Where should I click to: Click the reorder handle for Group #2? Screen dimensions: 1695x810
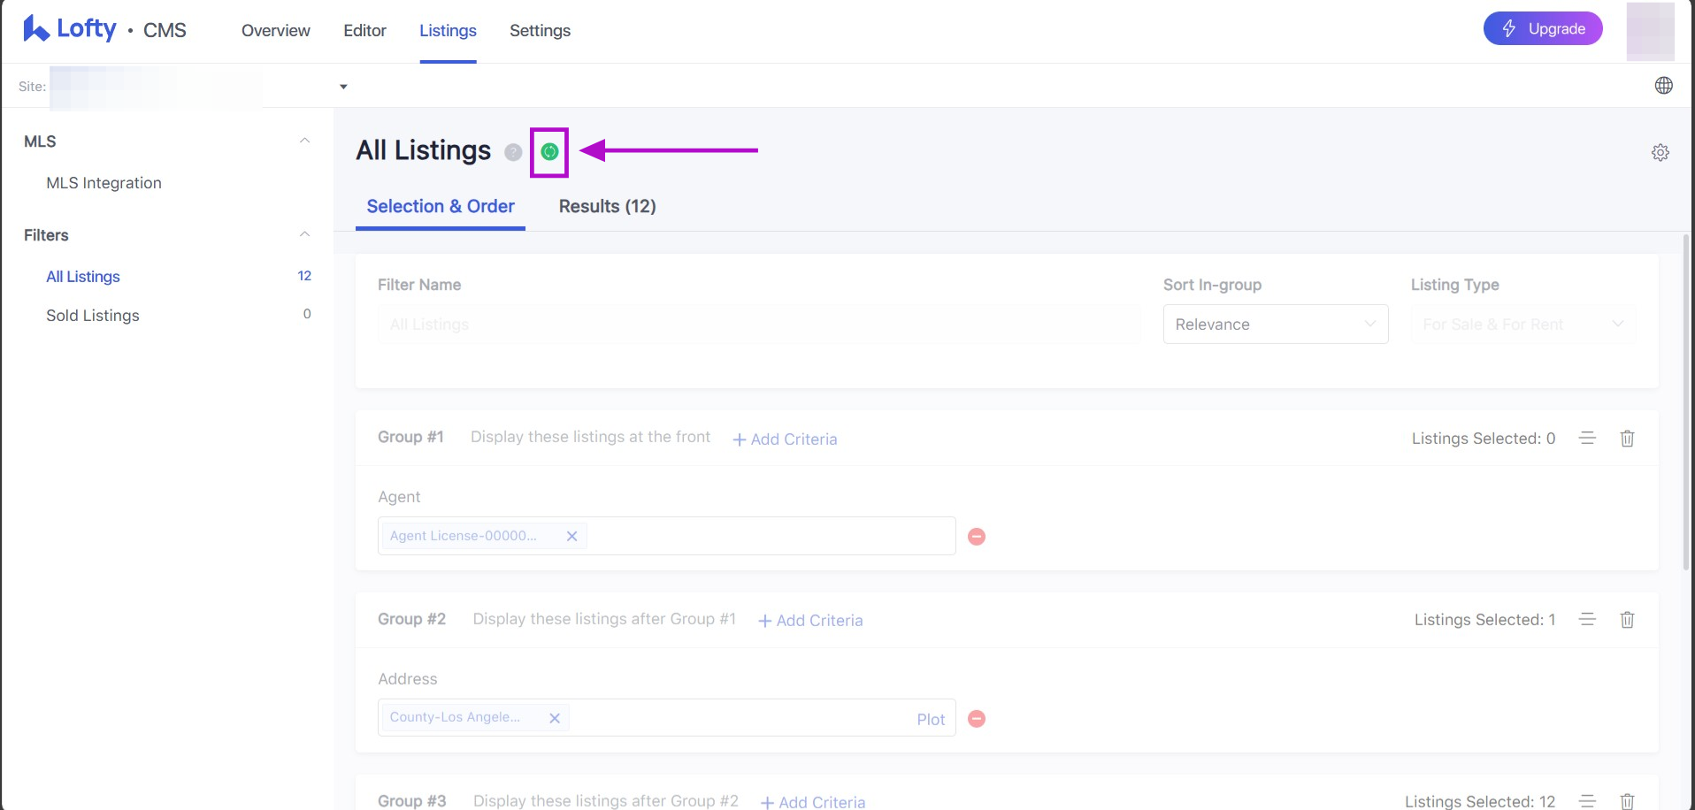coord(1587,620)
